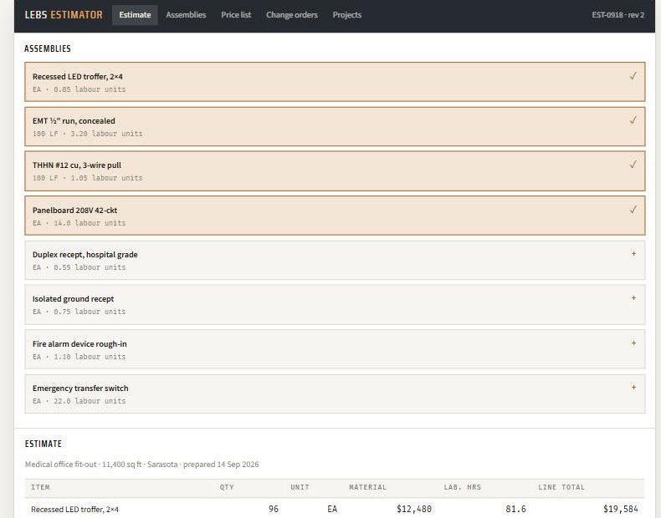Screen dimensions: 661x518
Task: Click MATERIAL column header
Action: [367, 487]
